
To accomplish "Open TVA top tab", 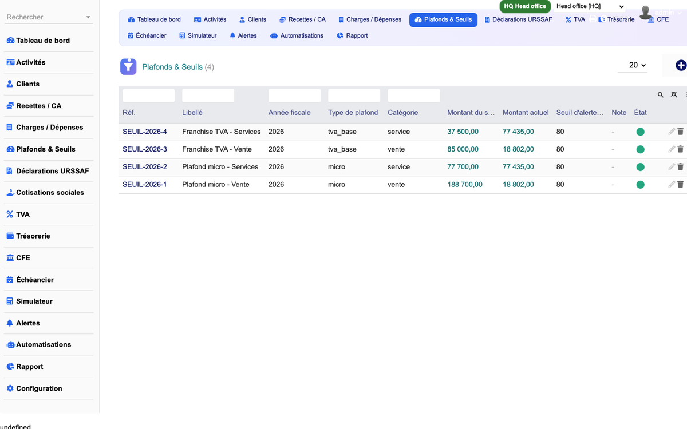I will coord(575,19).
